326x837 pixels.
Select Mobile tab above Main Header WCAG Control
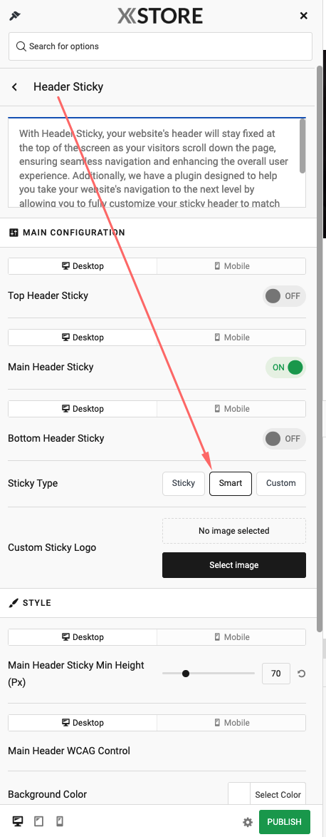(x=231, y=723)
